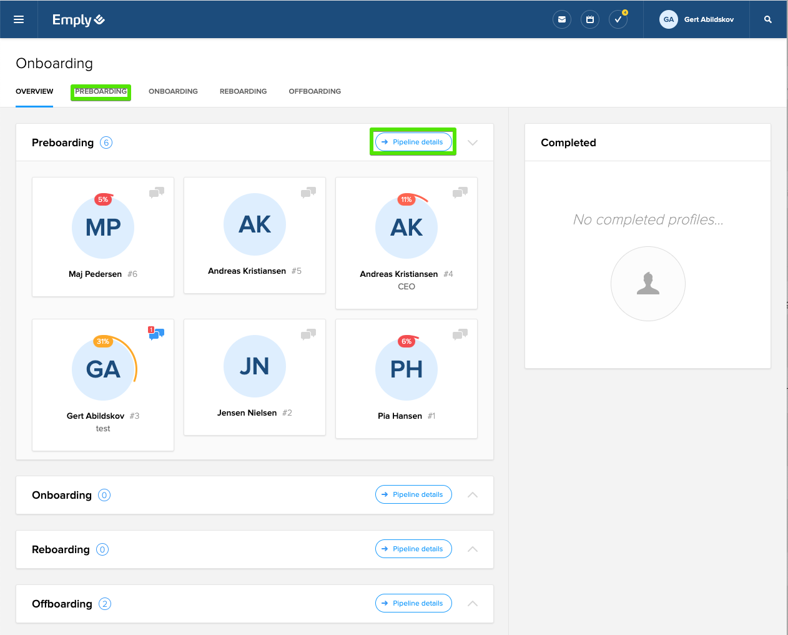This screenshot has height=635, width=788.
Task: Click the search magnifier icon
Action: pyautogui.click(x=768, y=19)
